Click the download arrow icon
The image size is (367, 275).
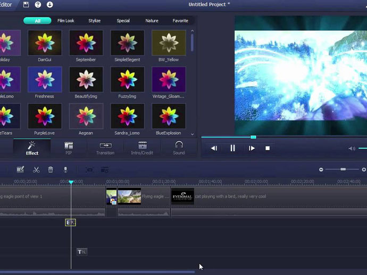pos(49,4)
